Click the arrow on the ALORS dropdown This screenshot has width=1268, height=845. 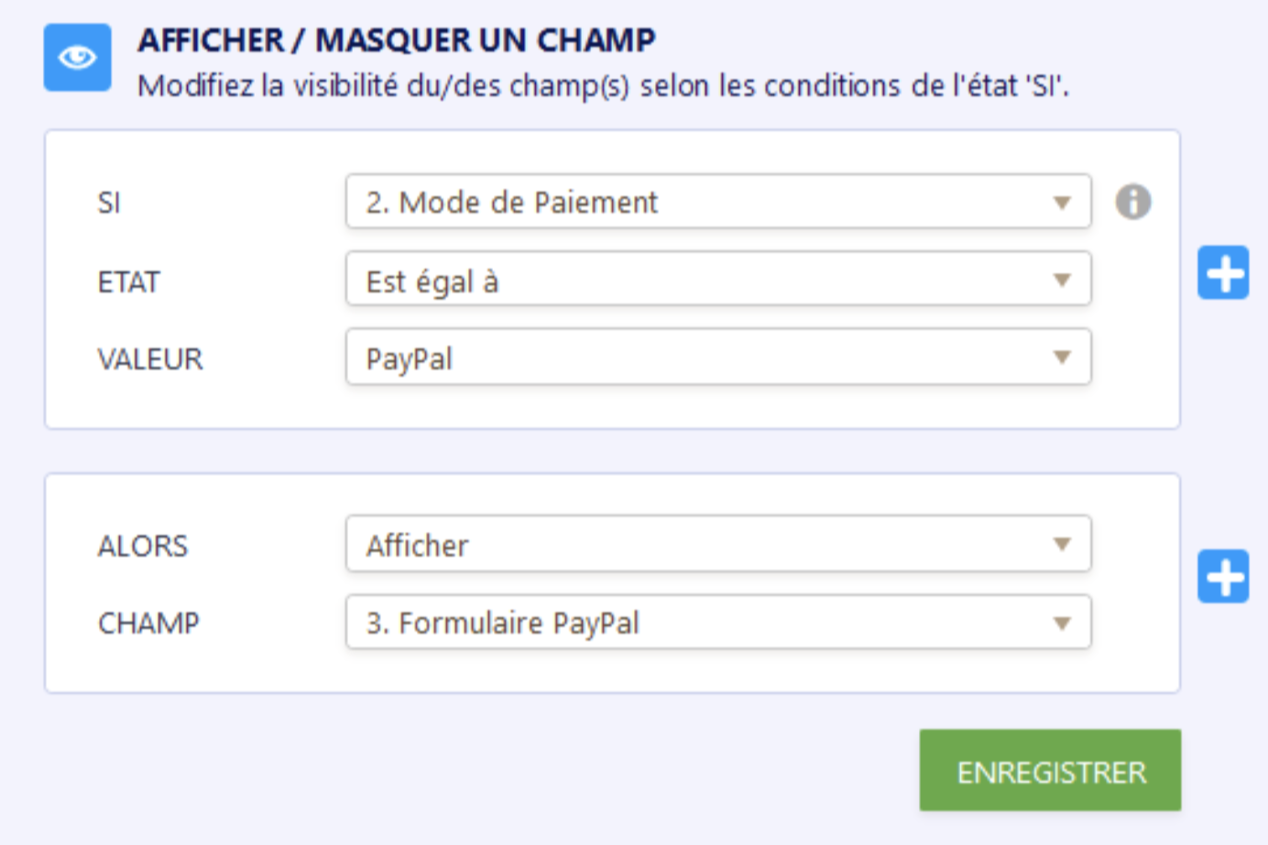(x=1062, y=544)
